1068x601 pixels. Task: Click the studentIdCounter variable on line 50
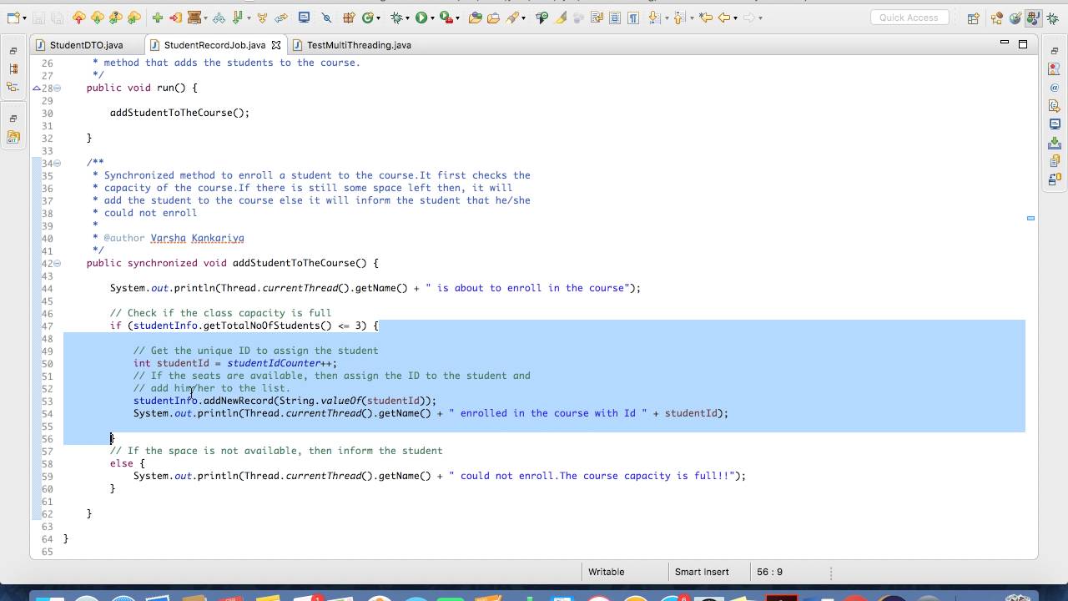pyautogui.click(x=274, y=363)
